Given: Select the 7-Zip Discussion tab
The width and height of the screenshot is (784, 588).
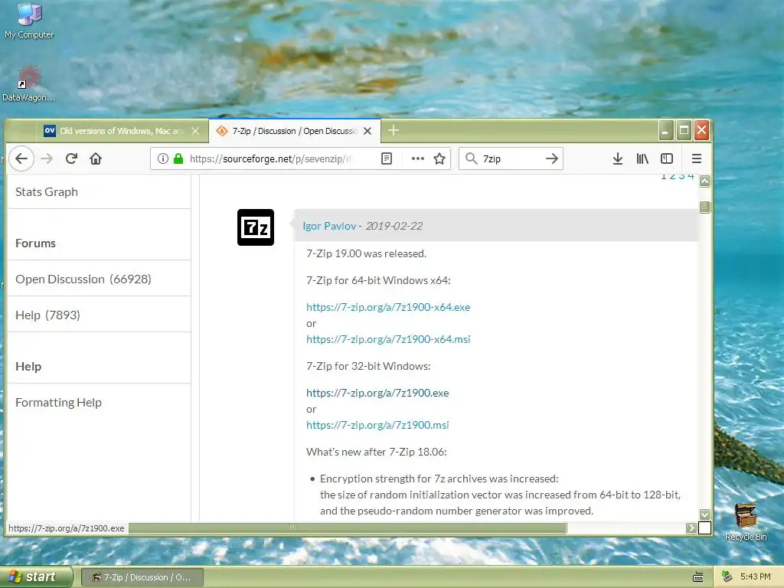Looking at the screenshot, I should (295, 131).
